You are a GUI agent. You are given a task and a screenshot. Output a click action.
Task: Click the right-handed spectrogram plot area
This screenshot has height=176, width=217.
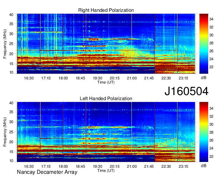coord(106,44)
